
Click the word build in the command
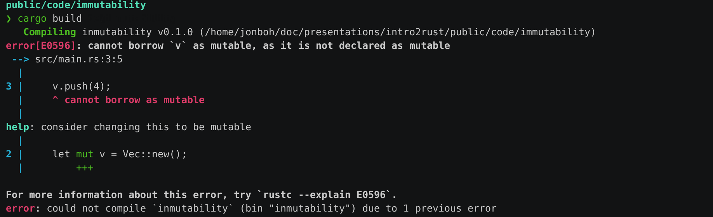67,19
